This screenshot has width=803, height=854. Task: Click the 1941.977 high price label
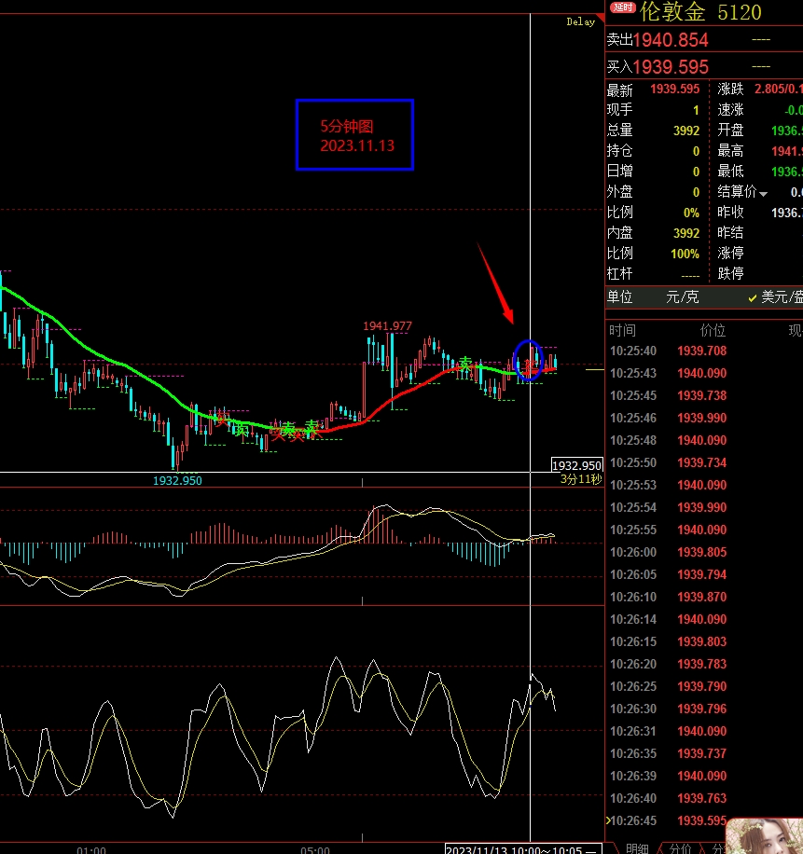pos(387,325)
